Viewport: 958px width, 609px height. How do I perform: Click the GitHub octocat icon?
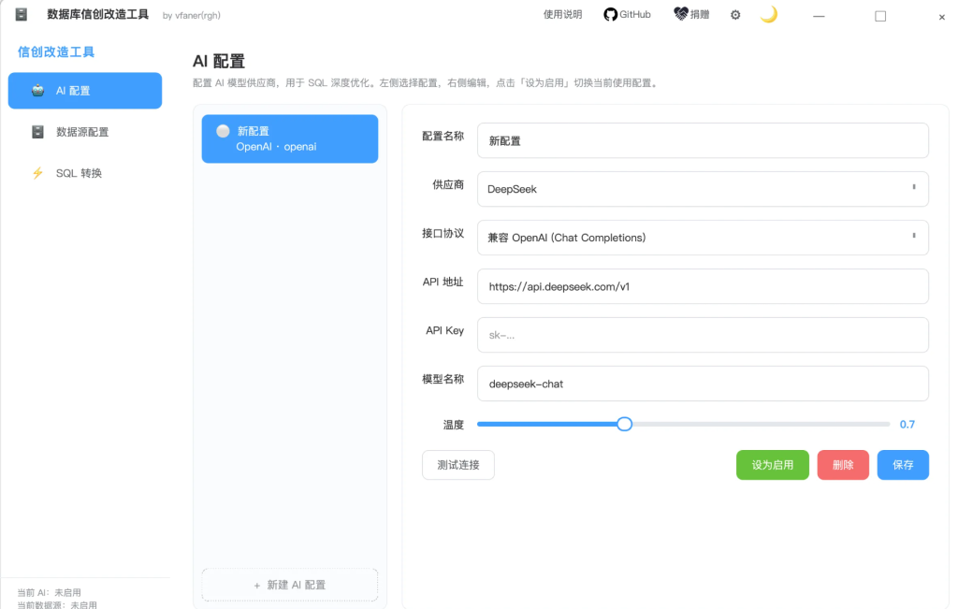click(610, 14)
